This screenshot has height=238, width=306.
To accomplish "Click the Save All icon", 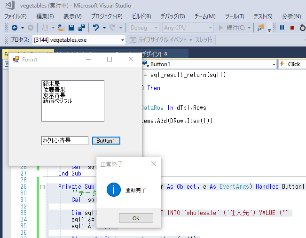I will [x=82, y=28].
